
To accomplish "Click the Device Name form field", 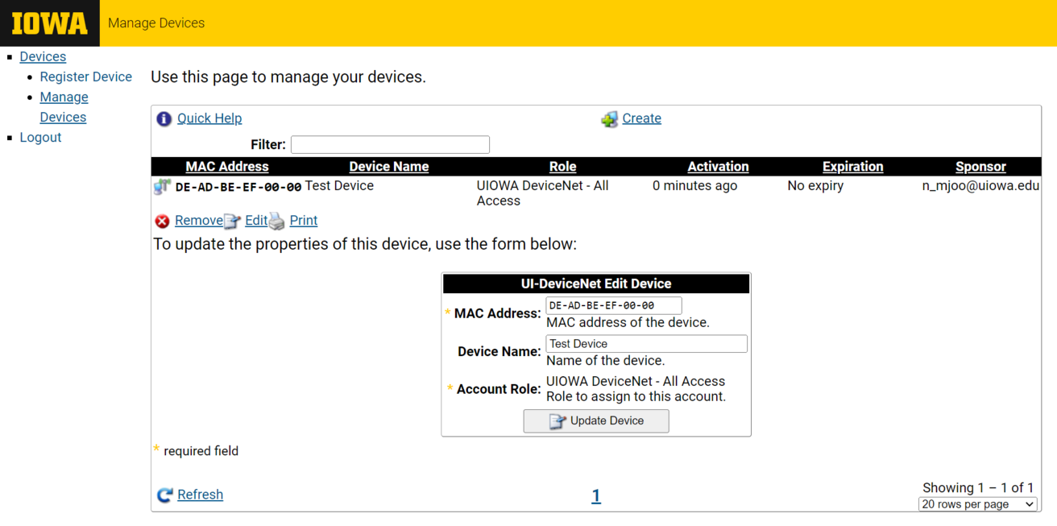I will (x=646, y=343).
